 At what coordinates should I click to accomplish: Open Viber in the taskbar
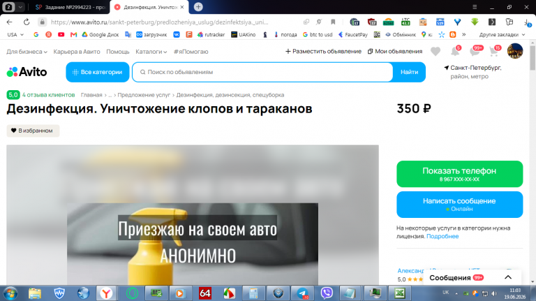coord(327,293)
